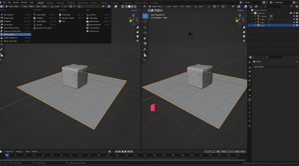Image resolution: width=299 pixels, height=166 pixels.
Task: Hide the Cube via its eye icon
Action: coord(294,19)
